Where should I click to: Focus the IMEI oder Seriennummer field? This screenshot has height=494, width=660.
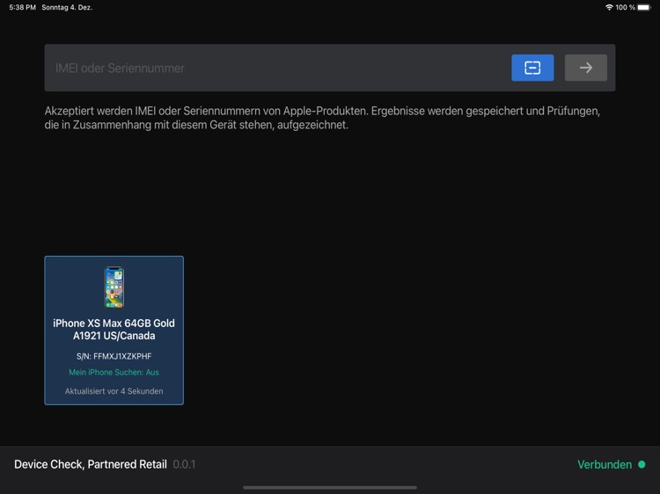[x=273, y=68]
